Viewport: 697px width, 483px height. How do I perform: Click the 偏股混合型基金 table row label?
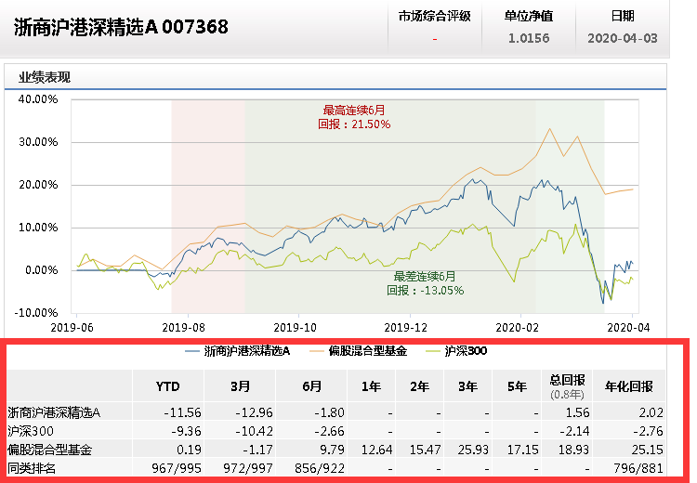(50, 450)
